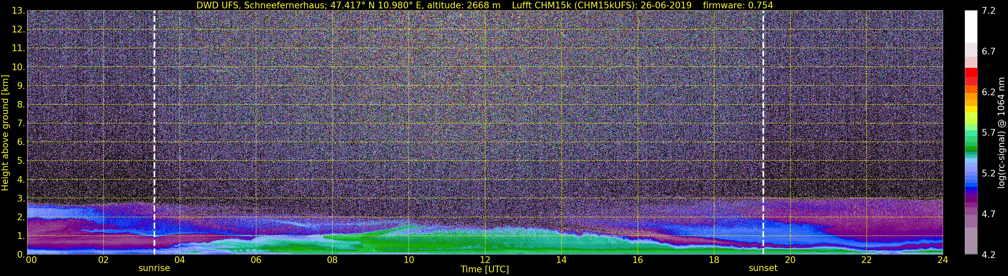Click the '18' tick on the time axis
The image size is (1008, 276).
(714, 260)
